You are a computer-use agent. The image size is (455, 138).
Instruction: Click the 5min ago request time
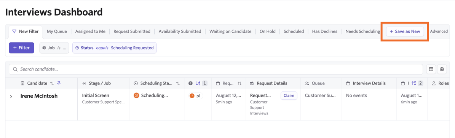pyautogui.click(x=224, y=102)
